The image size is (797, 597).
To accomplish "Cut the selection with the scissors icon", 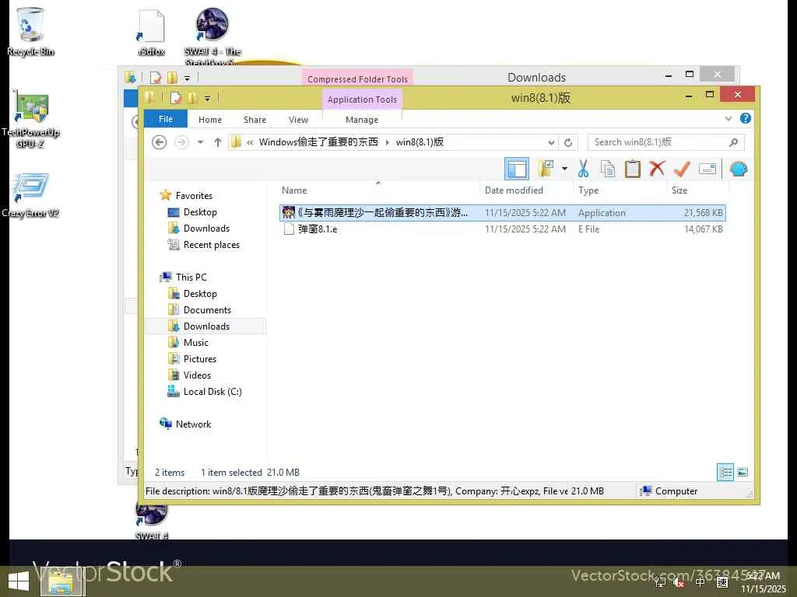I will tap(583, 169).
